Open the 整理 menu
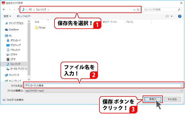The height and width of the screenshot is (114, 185). tap(7, 16)
